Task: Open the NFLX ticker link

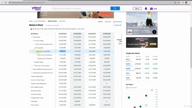Action: [x=128, y=59]
